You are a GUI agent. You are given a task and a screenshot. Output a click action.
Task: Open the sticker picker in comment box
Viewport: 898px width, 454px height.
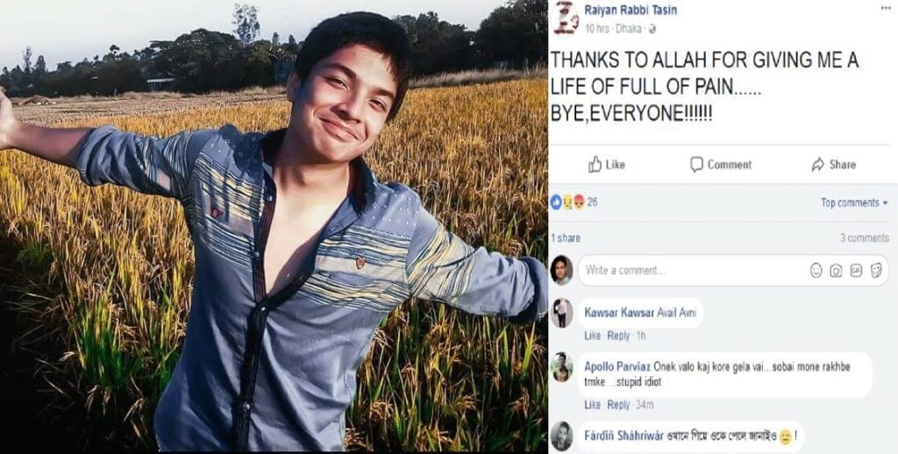[875, 271]
